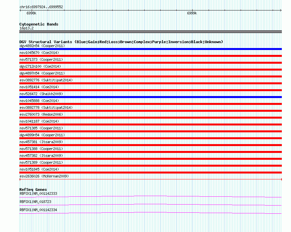The height and width of the screenshot is (232, 291).
Task: Open variant dgv4897n54 (Cooper2011) label
Action: (x=42, y=73)
